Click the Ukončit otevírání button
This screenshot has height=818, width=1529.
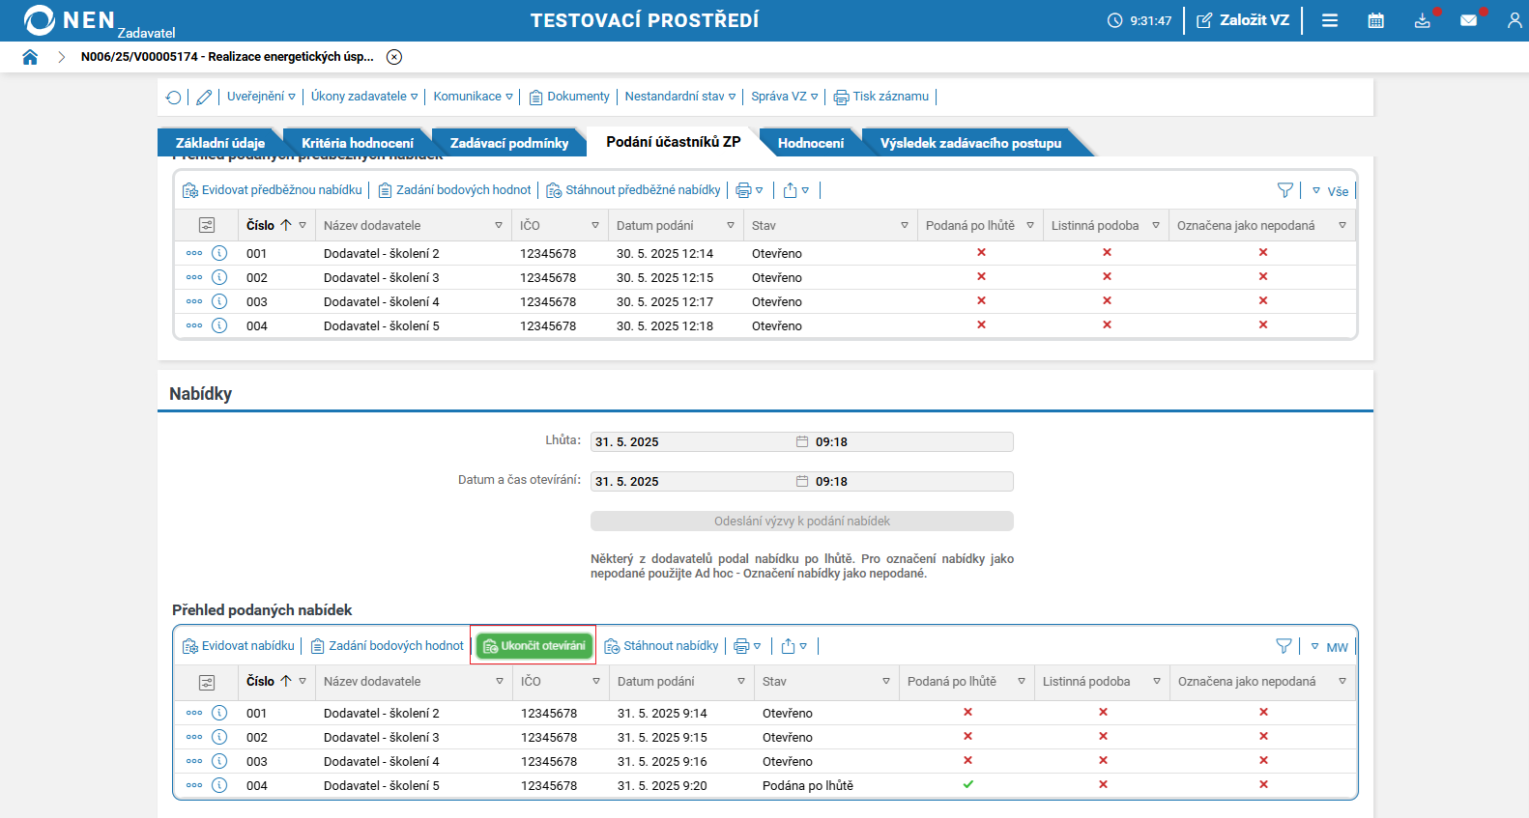coord(534,646)
